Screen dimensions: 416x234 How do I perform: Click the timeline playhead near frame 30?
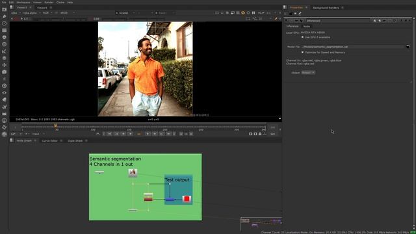tap(55, 125)
